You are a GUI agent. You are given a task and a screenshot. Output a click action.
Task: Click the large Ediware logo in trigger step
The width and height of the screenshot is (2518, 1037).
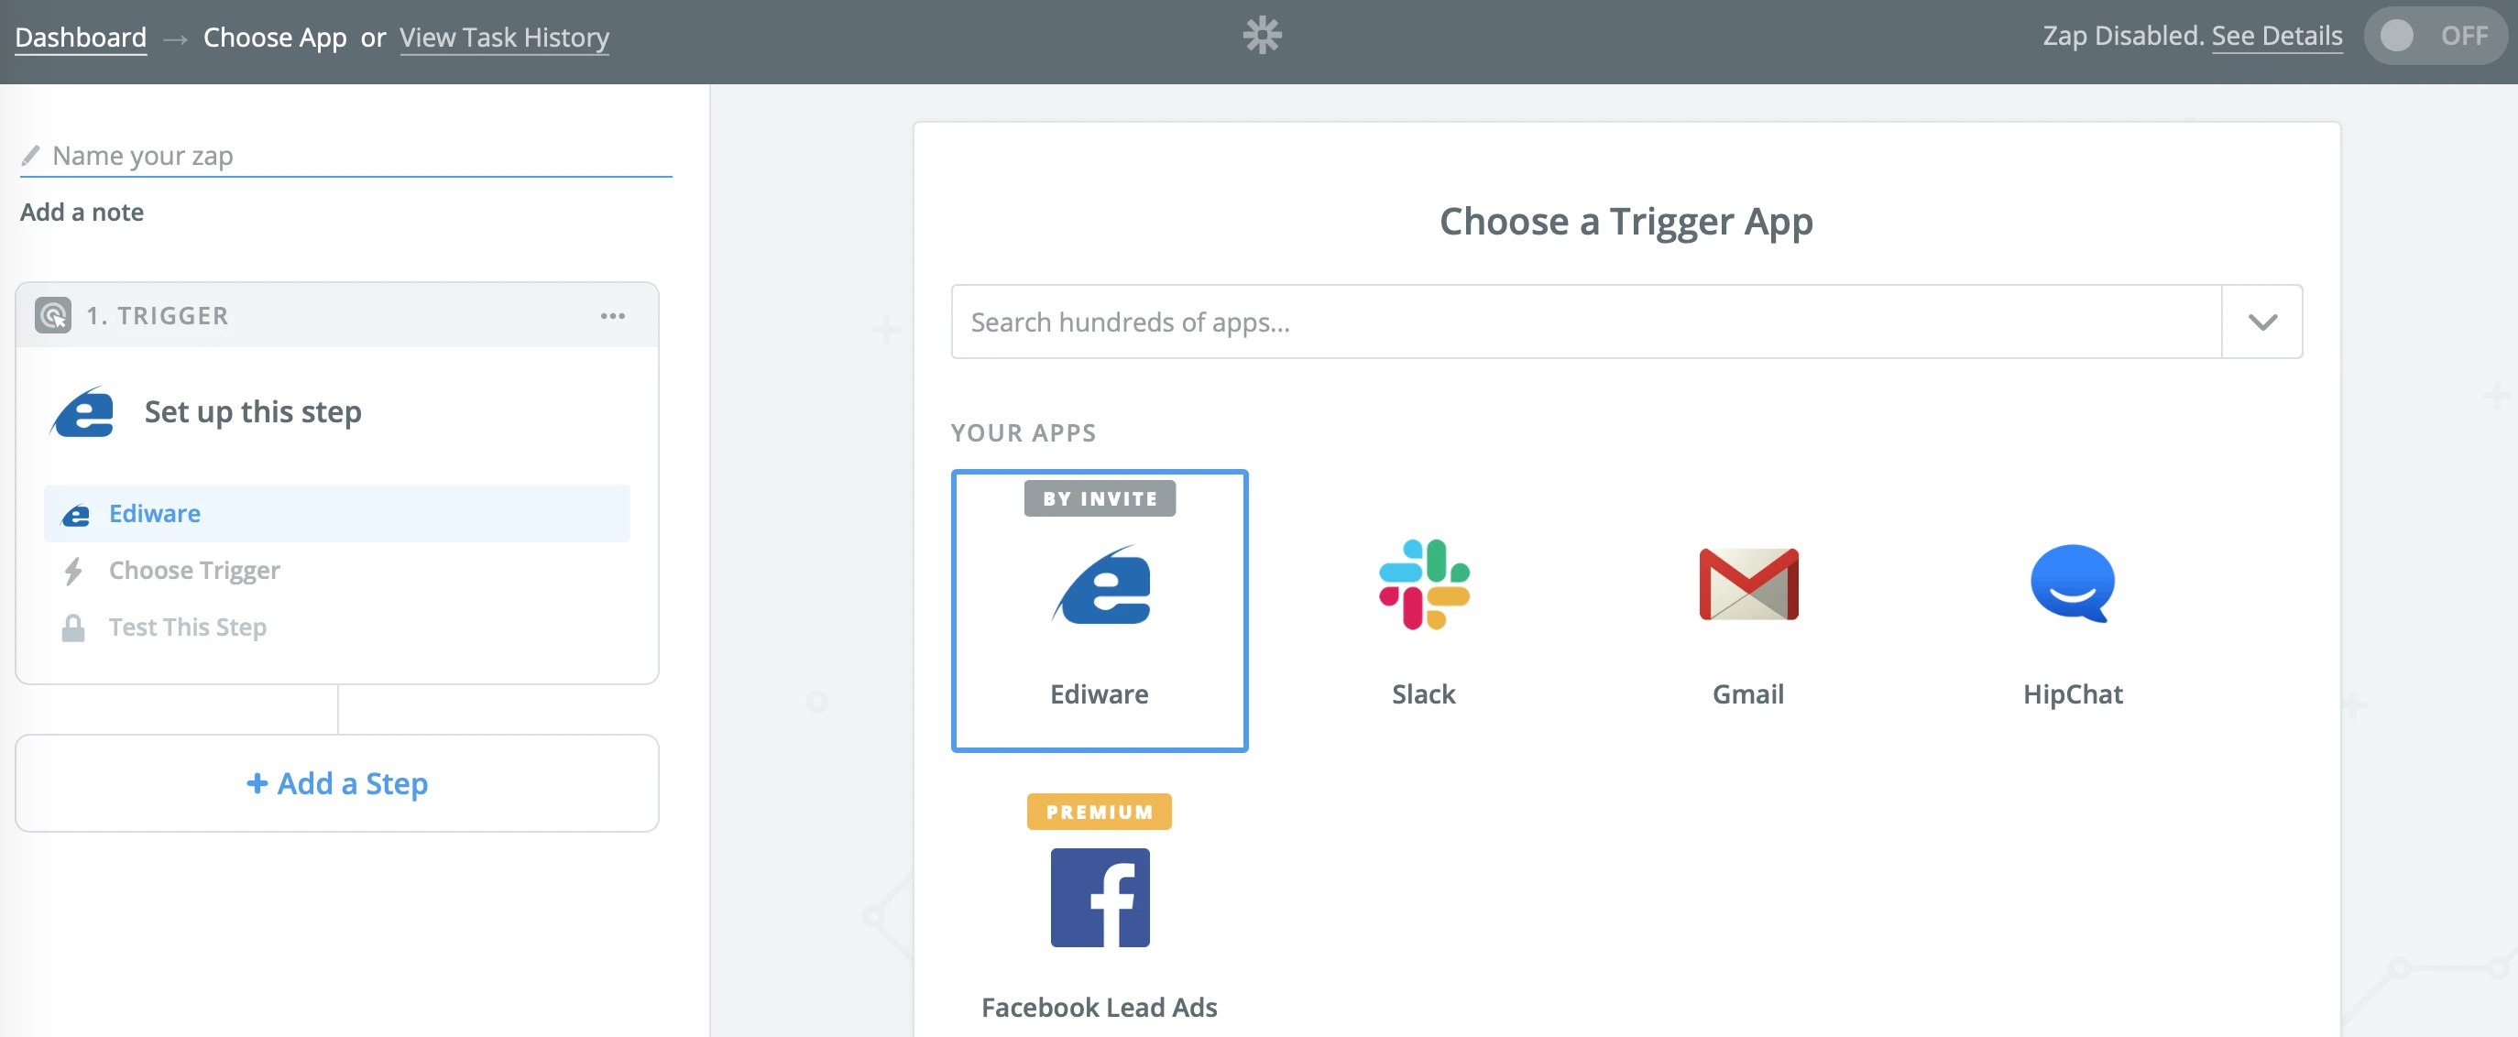click(84, 412)
